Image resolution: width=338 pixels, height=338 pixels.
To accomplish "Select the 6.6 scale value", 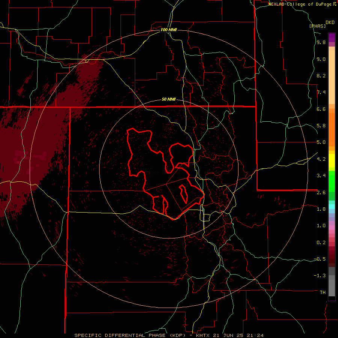I will 321,109.
